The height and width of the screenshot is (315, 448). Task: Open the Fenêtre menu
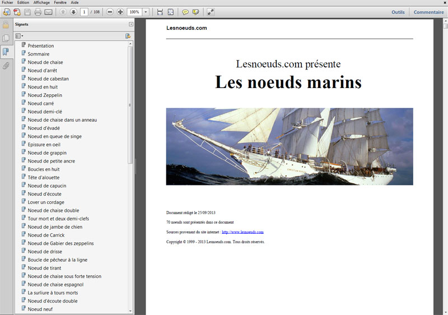(x=60, y=2)
